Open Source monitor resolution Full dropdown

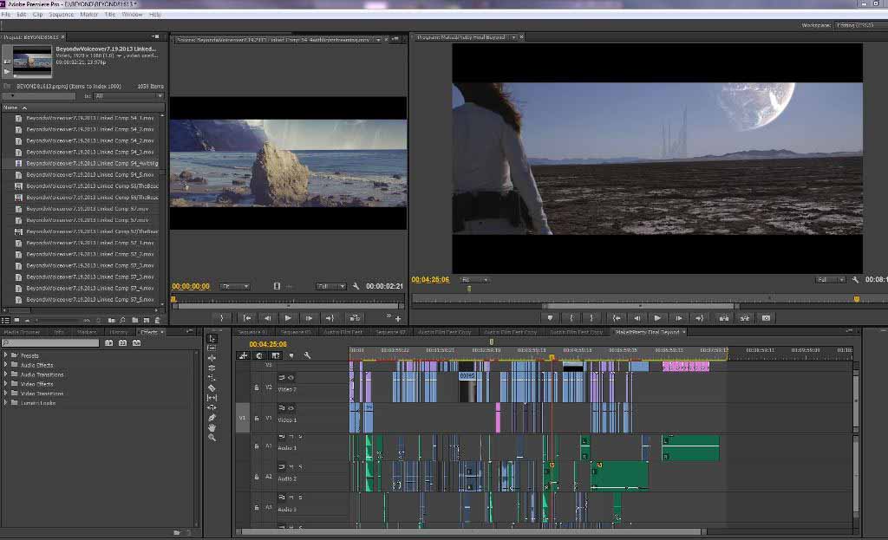pos(330,286)
